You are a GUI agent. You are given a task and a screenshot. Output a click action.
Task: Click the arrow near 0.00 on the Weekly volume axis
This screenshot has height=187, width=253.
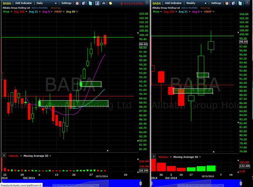click(238, 172)
